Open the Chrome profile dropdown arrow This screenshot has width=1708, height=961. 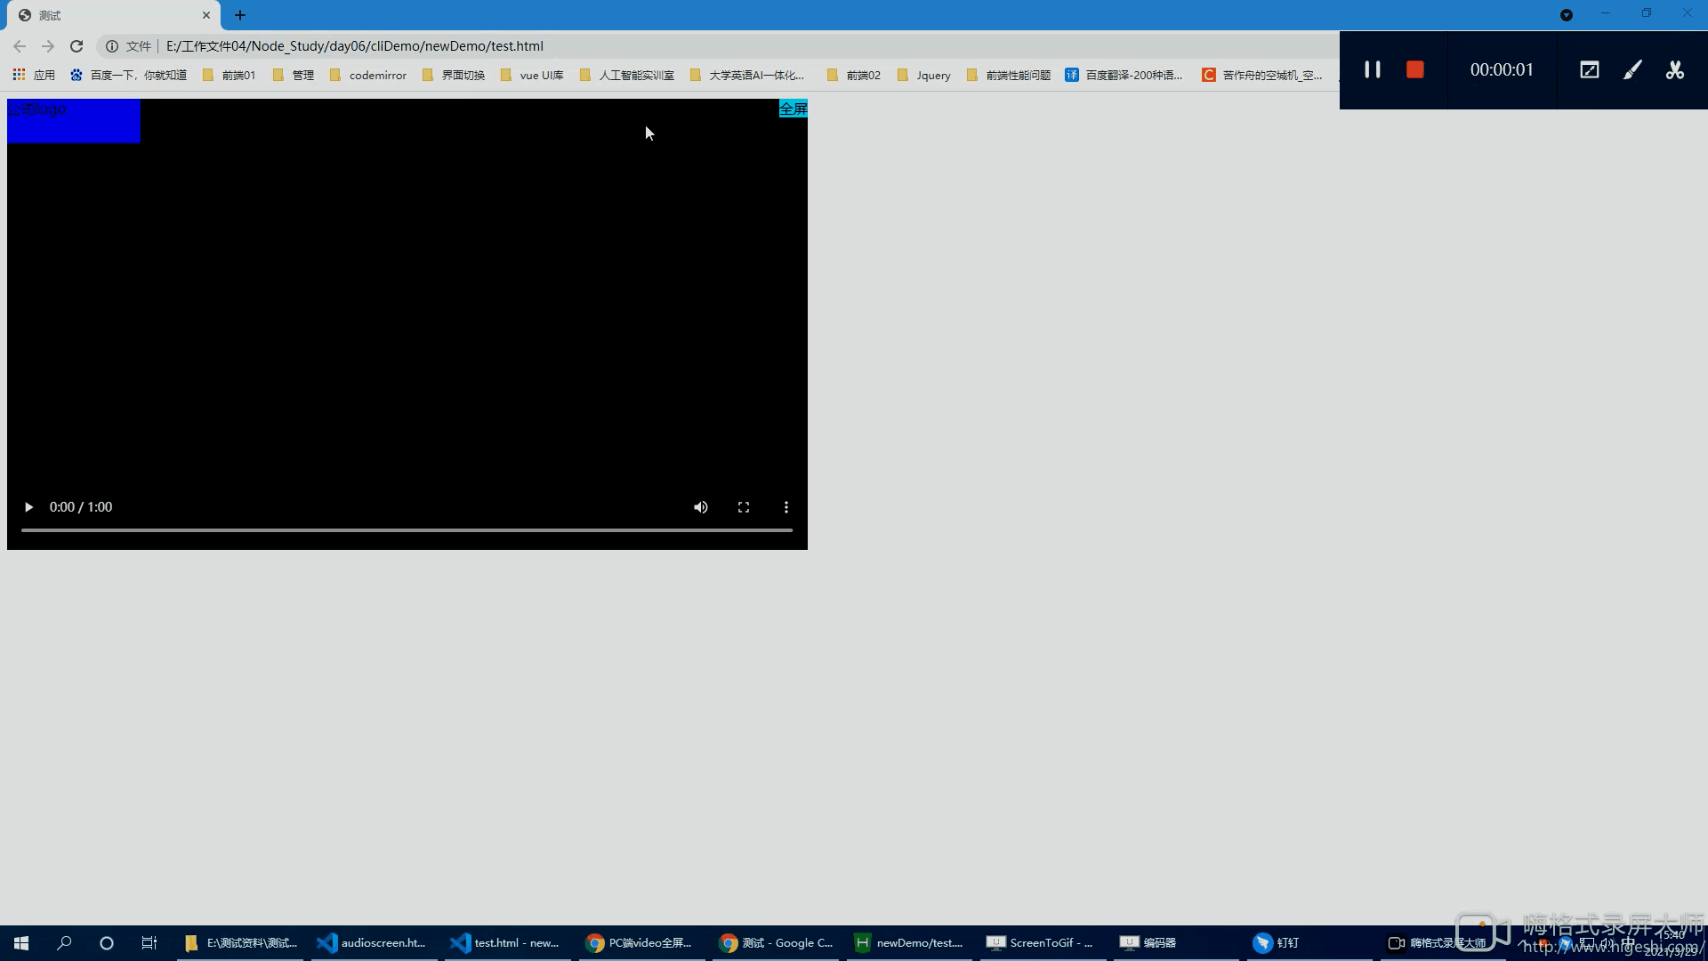pyautogui.click(x=1567, y=15)
